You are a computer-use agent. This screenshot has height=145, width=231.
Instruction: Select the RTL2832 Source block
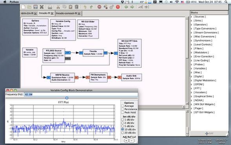(54, 56)
